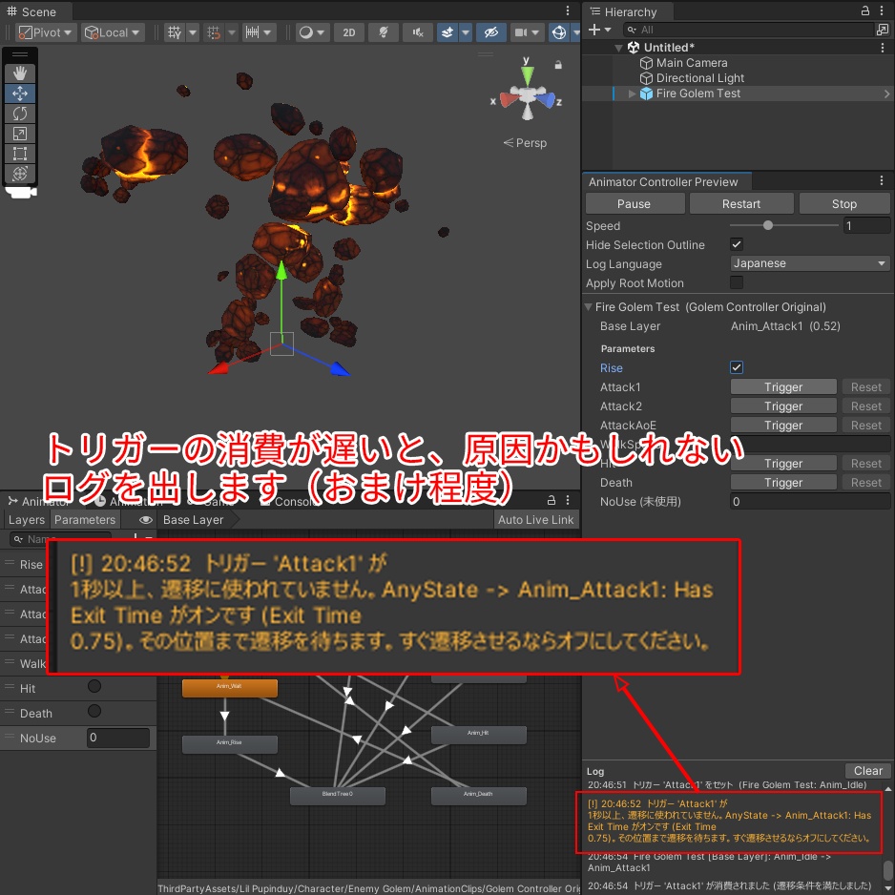Image resolution: width=895 pixels, height=895 pixels.
Task: Switch to Parameters tab in Animator
Action: (x=85, y=519)
